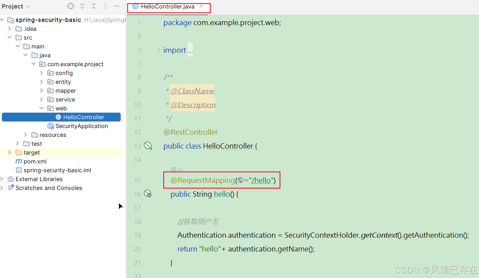Viewport: 479px width, 278px height.
Task: Click the bean gutter icon on line 13
Action: tap(148, 145)
